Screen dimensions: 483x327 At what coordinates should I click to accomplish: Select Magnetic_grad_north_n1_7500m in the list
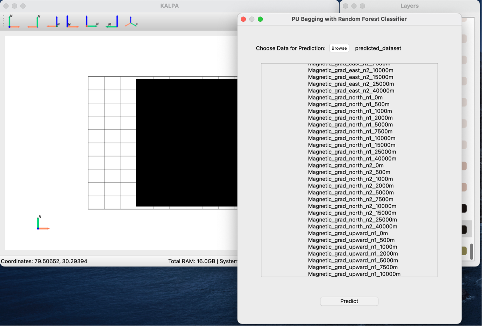pos(351,131)
